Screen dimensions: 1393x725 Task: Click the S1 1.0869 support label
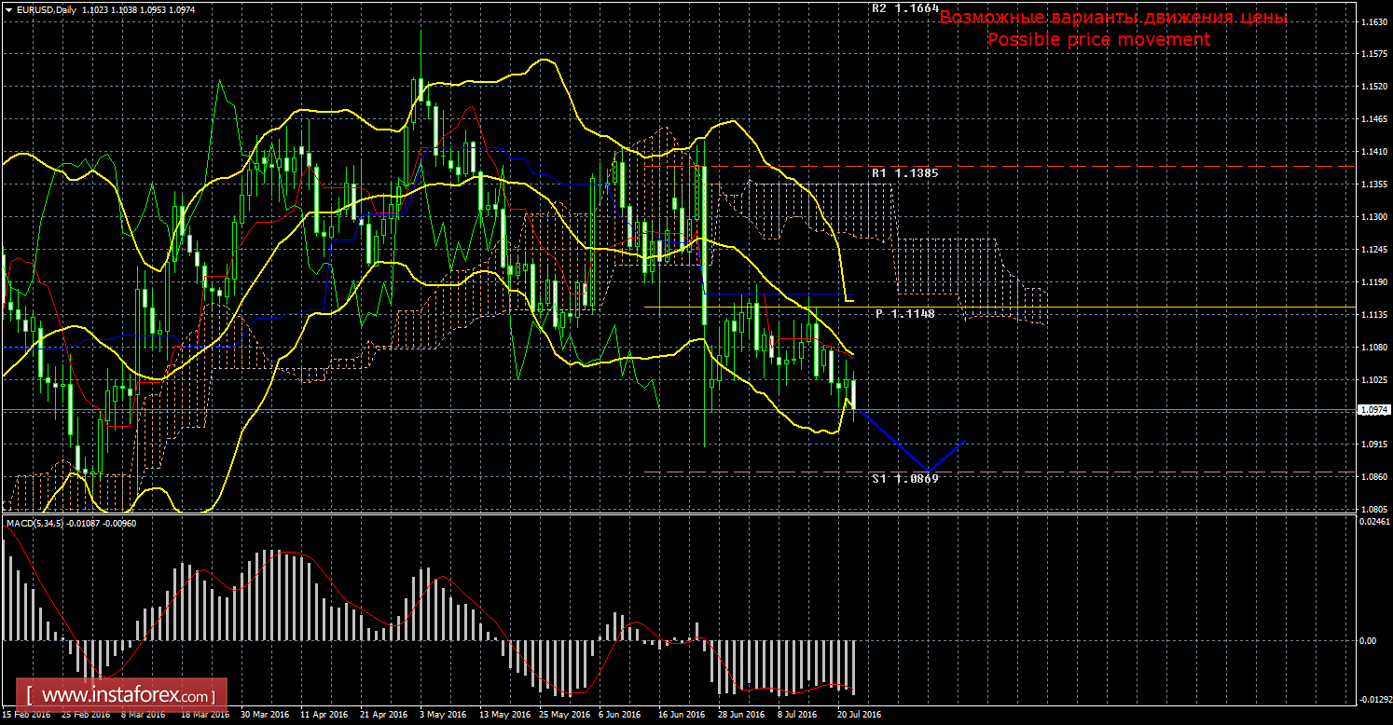(905, 478)
